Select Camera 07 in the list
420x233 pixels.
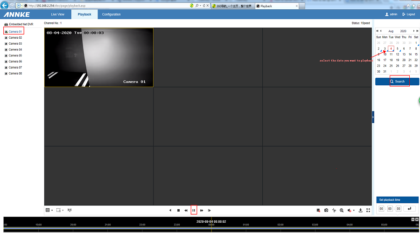14,68
